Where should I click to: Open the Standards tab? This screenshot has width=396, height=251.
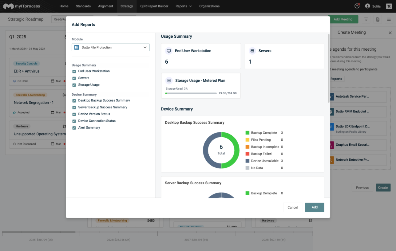83,6
